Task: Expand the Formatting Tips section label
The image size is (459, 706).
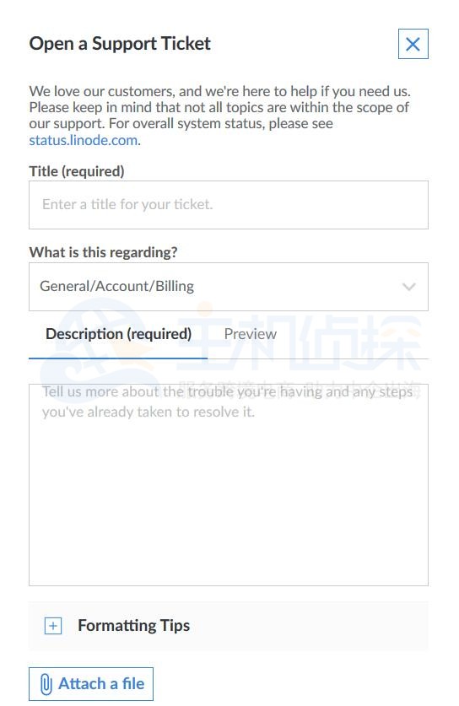Action: [134, 625]
